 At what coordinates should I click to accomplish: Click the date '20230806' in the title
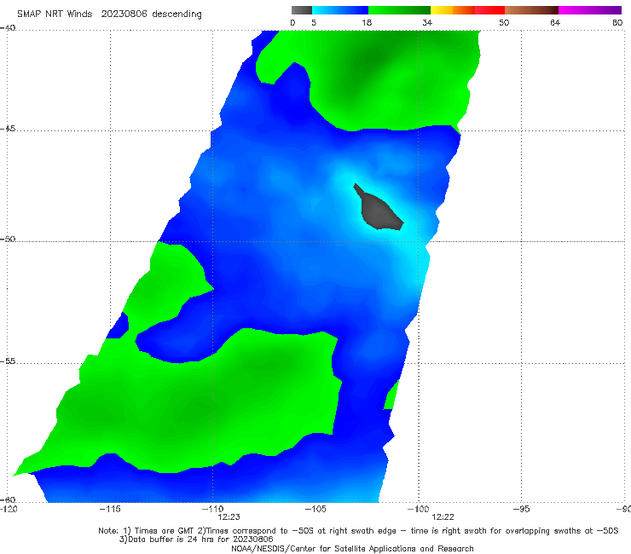(x=124, y=14)
